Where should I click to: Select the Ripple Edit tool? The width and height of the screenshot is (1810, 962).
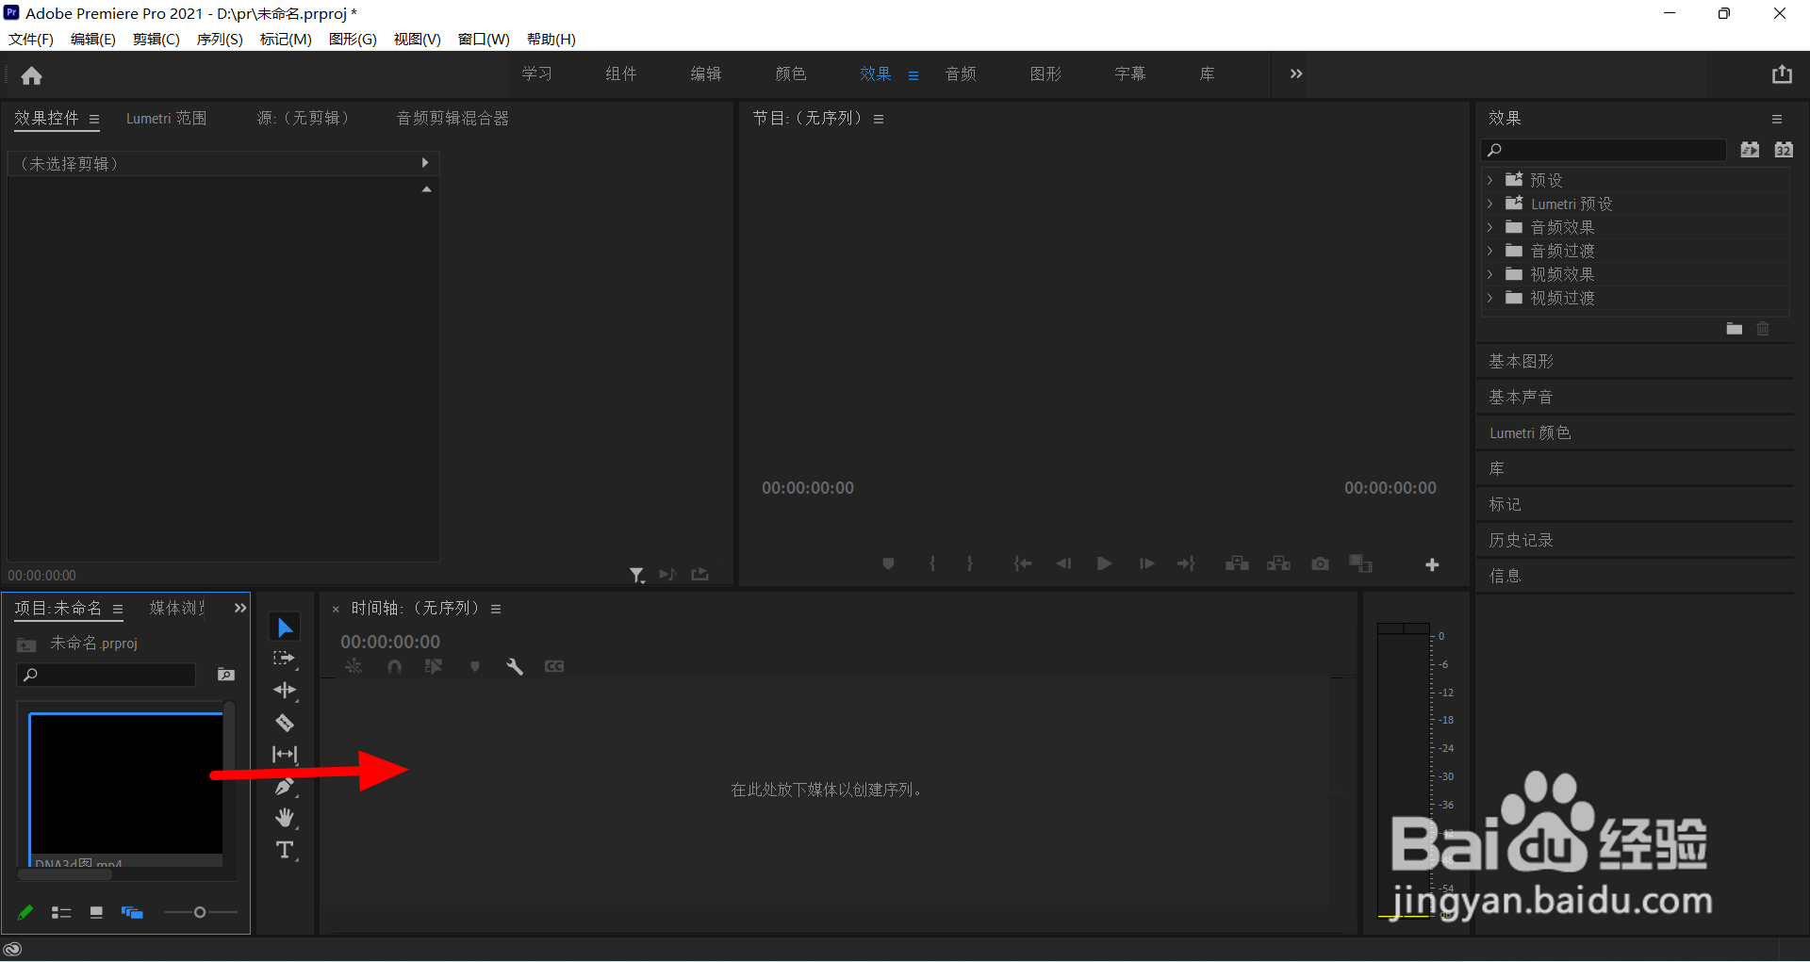[285, 691]
